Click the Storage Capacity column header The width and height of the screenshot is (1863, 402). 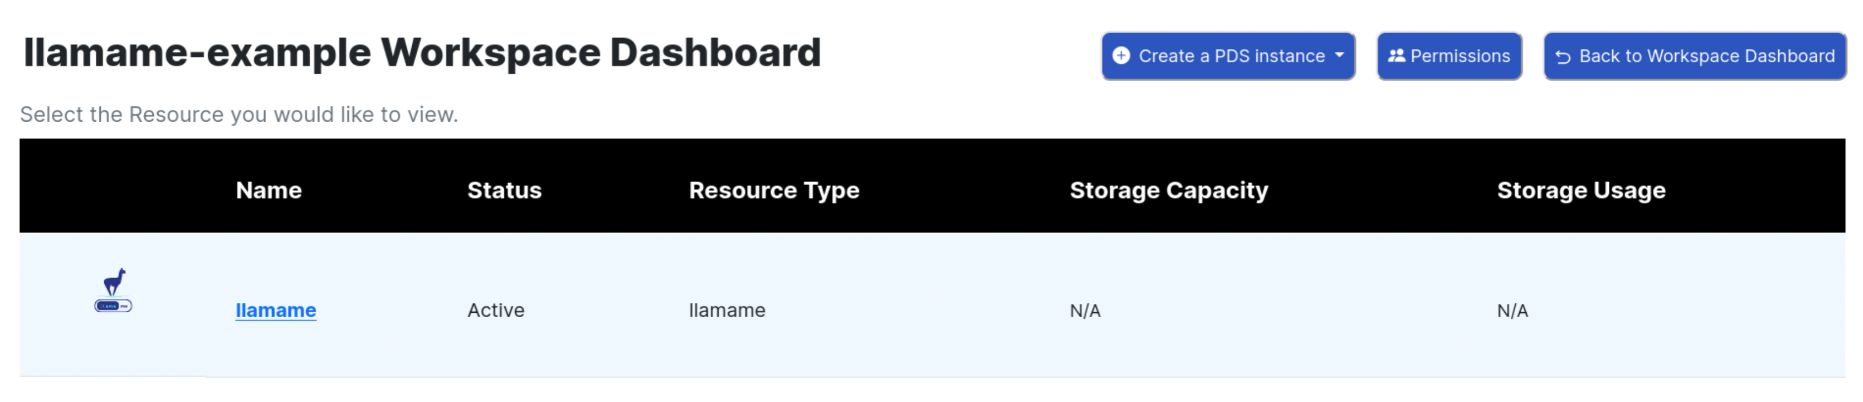[x=1168, y=190]
